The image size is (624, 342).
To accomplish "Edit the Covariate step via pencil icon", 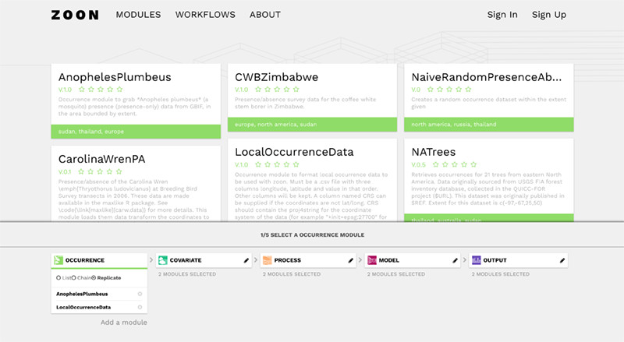I will coord(247,260).
